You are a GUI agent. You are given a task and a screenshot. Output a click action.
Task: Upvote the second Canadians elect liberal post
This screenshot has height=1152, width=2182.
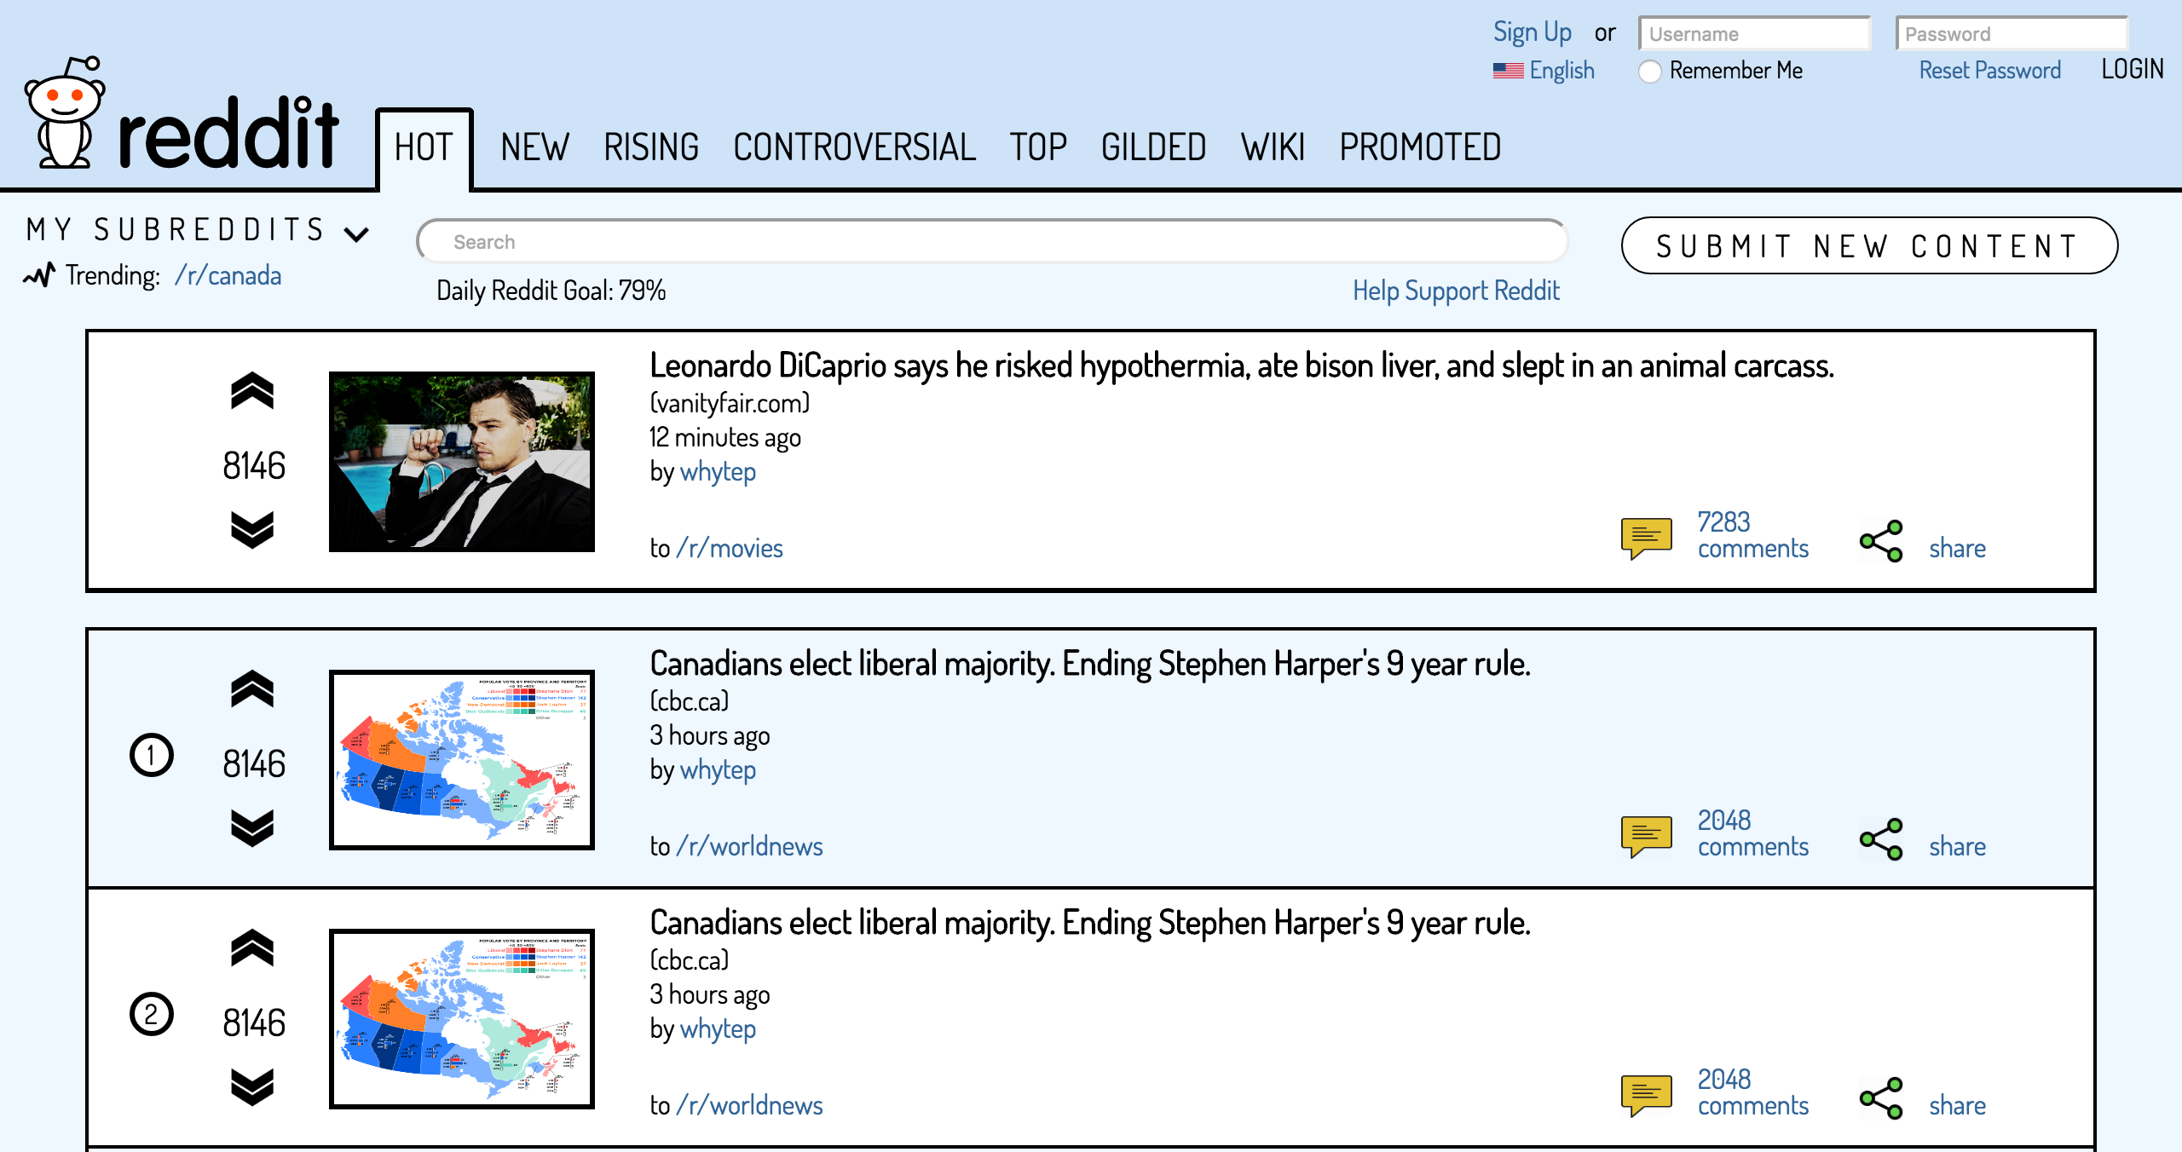click(252, 948)
